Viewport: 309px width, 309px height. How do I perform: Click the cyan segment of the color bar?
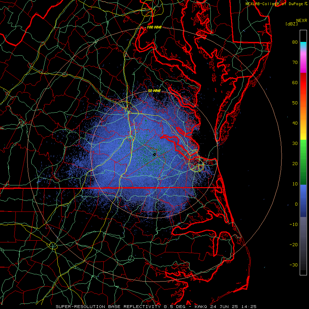pyautogui.click(x=303, y=45)
